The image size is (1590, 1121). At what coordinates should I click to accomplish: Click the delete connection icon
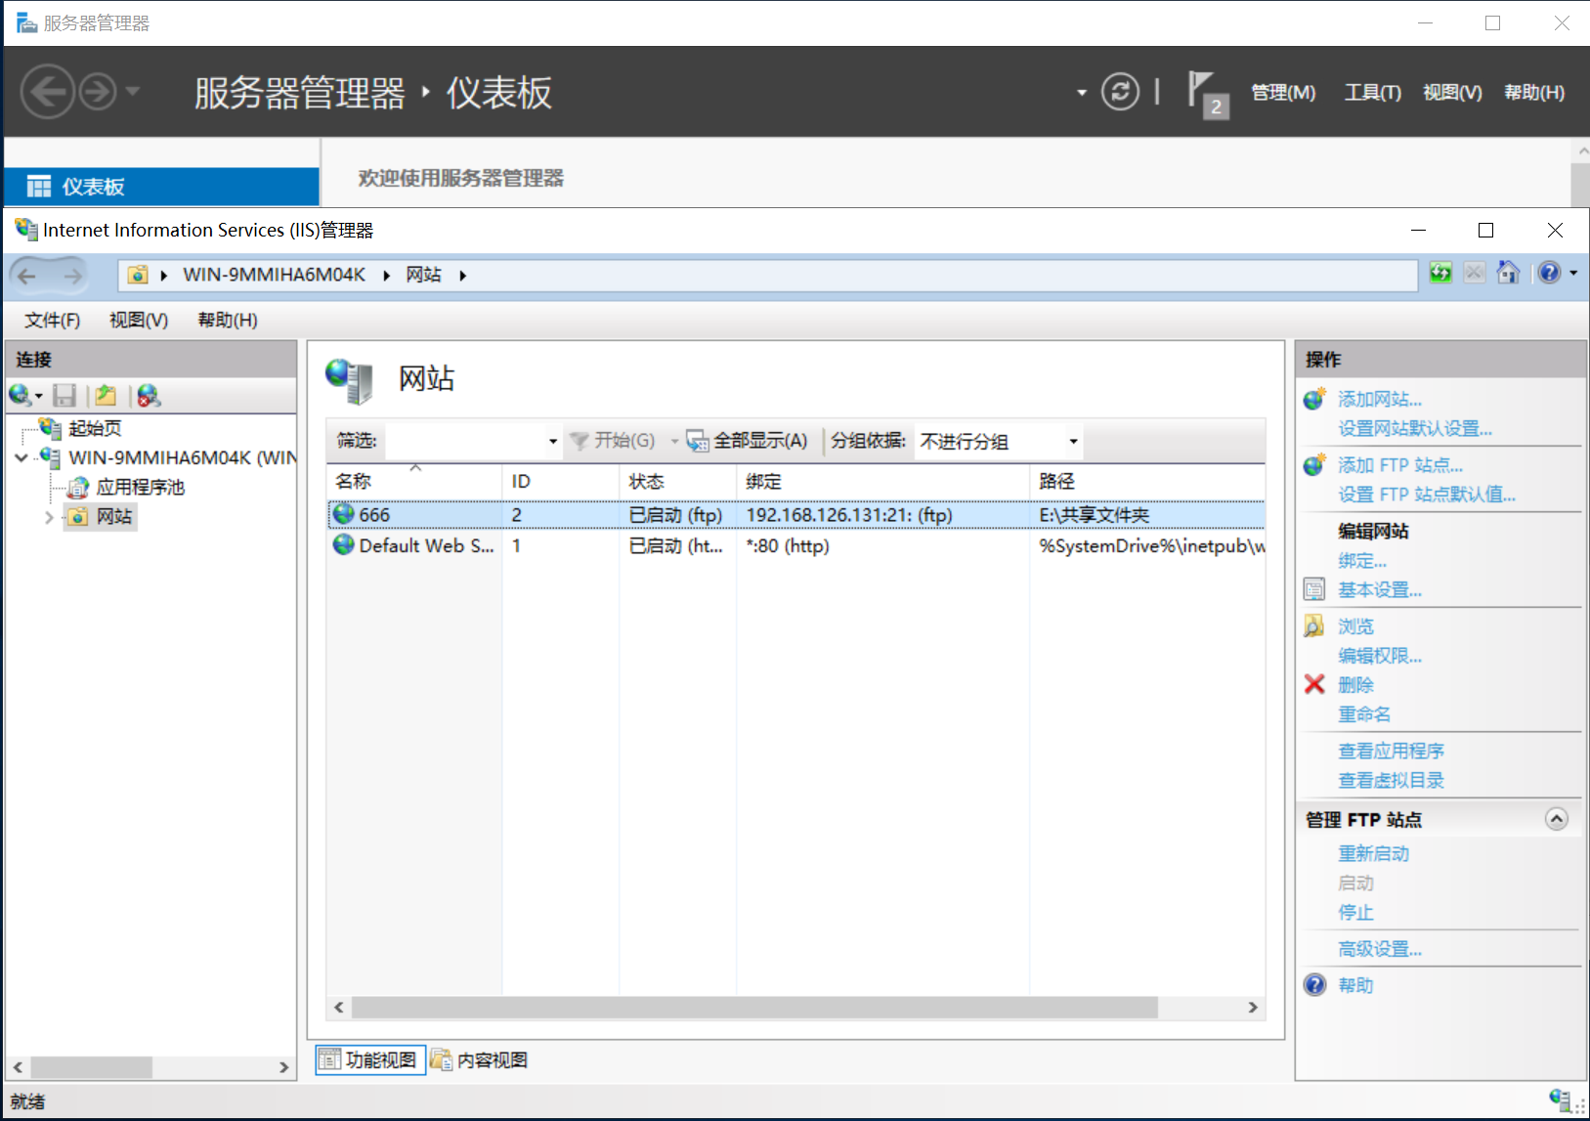[149, 395]
